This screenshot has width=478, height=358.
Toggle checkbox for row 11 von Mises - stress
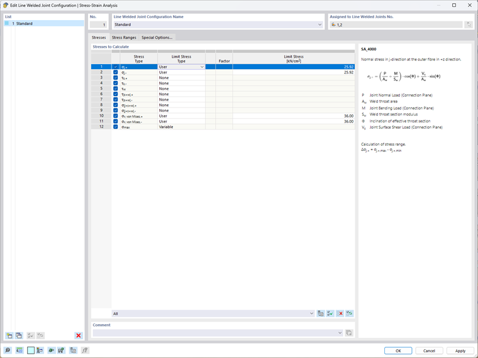[x=116, y=121]
